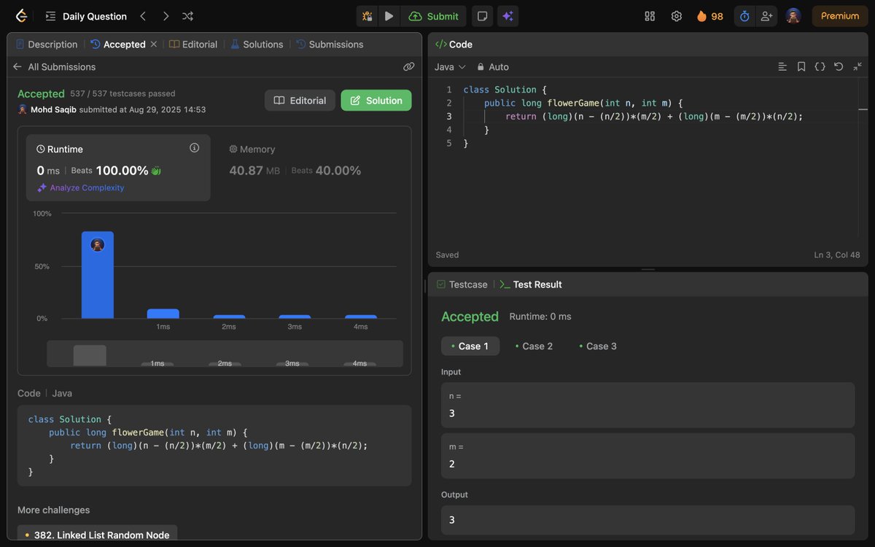Select Case 2 result
This screenshot has width=875, height=547.
(x=534, y=346)
